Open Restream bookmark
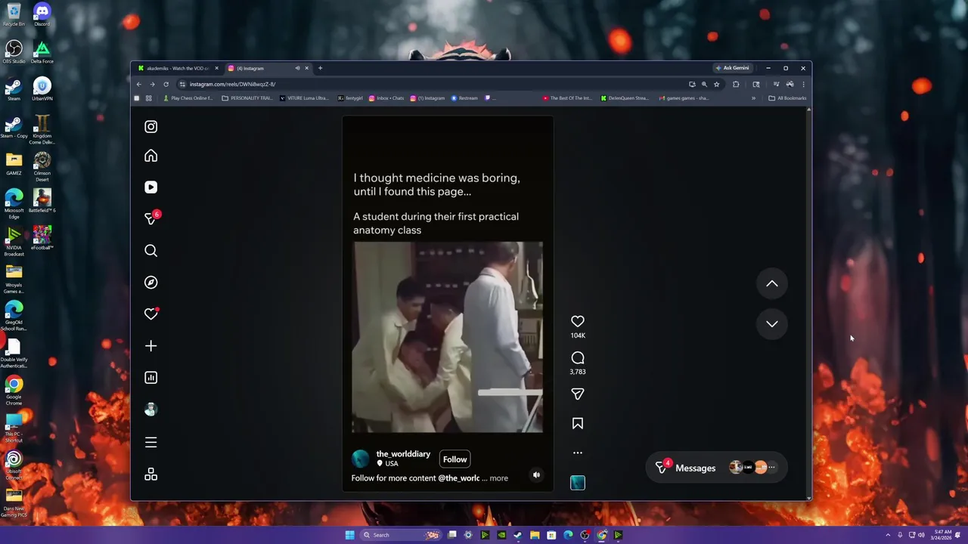 click(465, 98)
